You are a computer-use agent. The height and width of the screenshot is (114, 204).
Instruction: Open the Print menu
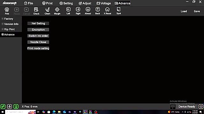coord(47,3)
